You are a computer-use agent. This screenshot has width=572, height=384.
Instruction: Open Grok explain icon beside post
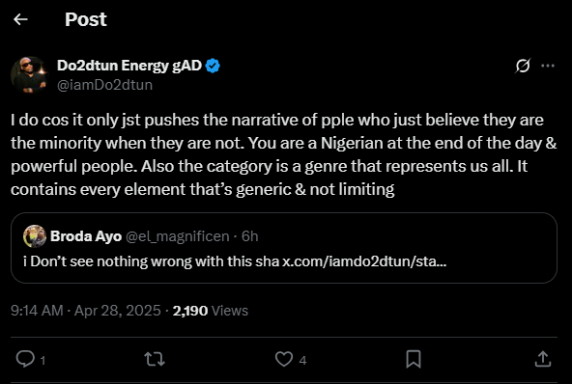(523, 66)
